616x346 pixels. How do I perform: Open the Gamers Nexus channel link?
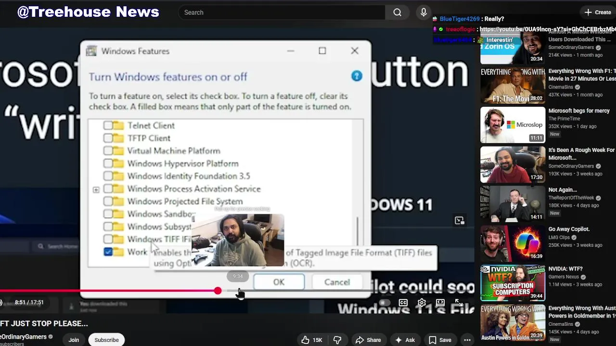[565, 277]
